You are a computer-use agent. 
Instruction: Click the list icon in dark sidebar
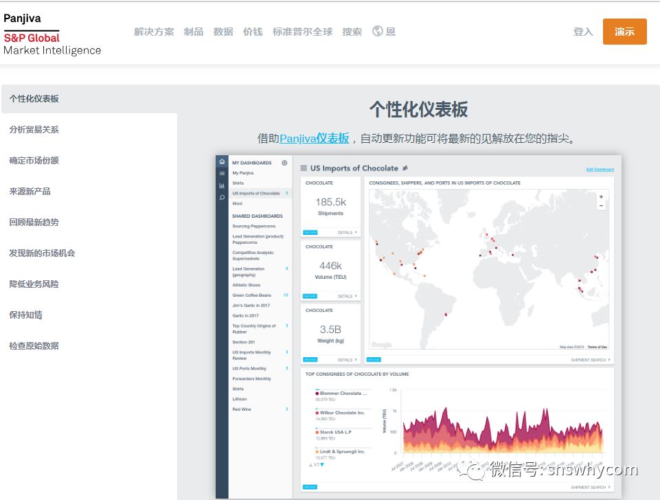(x=222, y=174)
